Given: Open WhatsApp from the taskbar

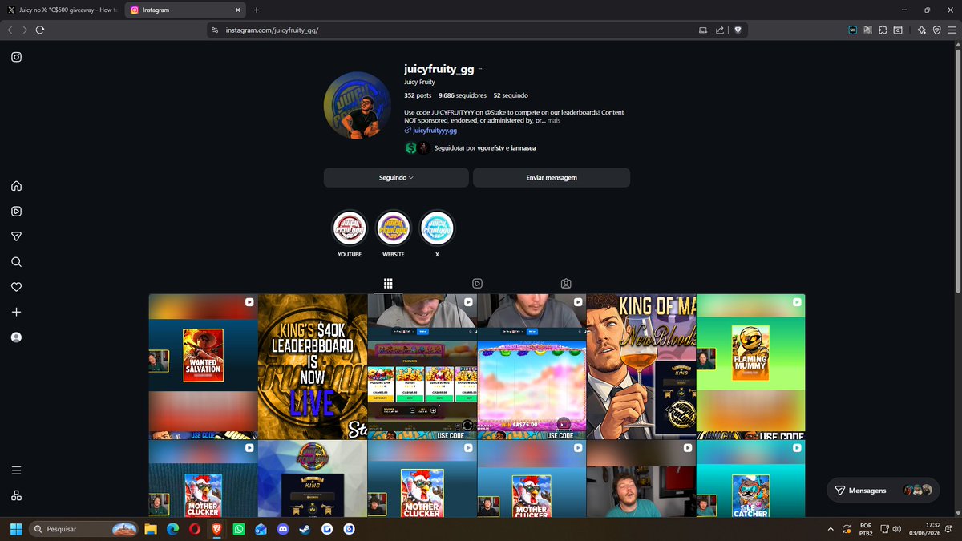Looking at the screenshot, I should pos(239,530).
